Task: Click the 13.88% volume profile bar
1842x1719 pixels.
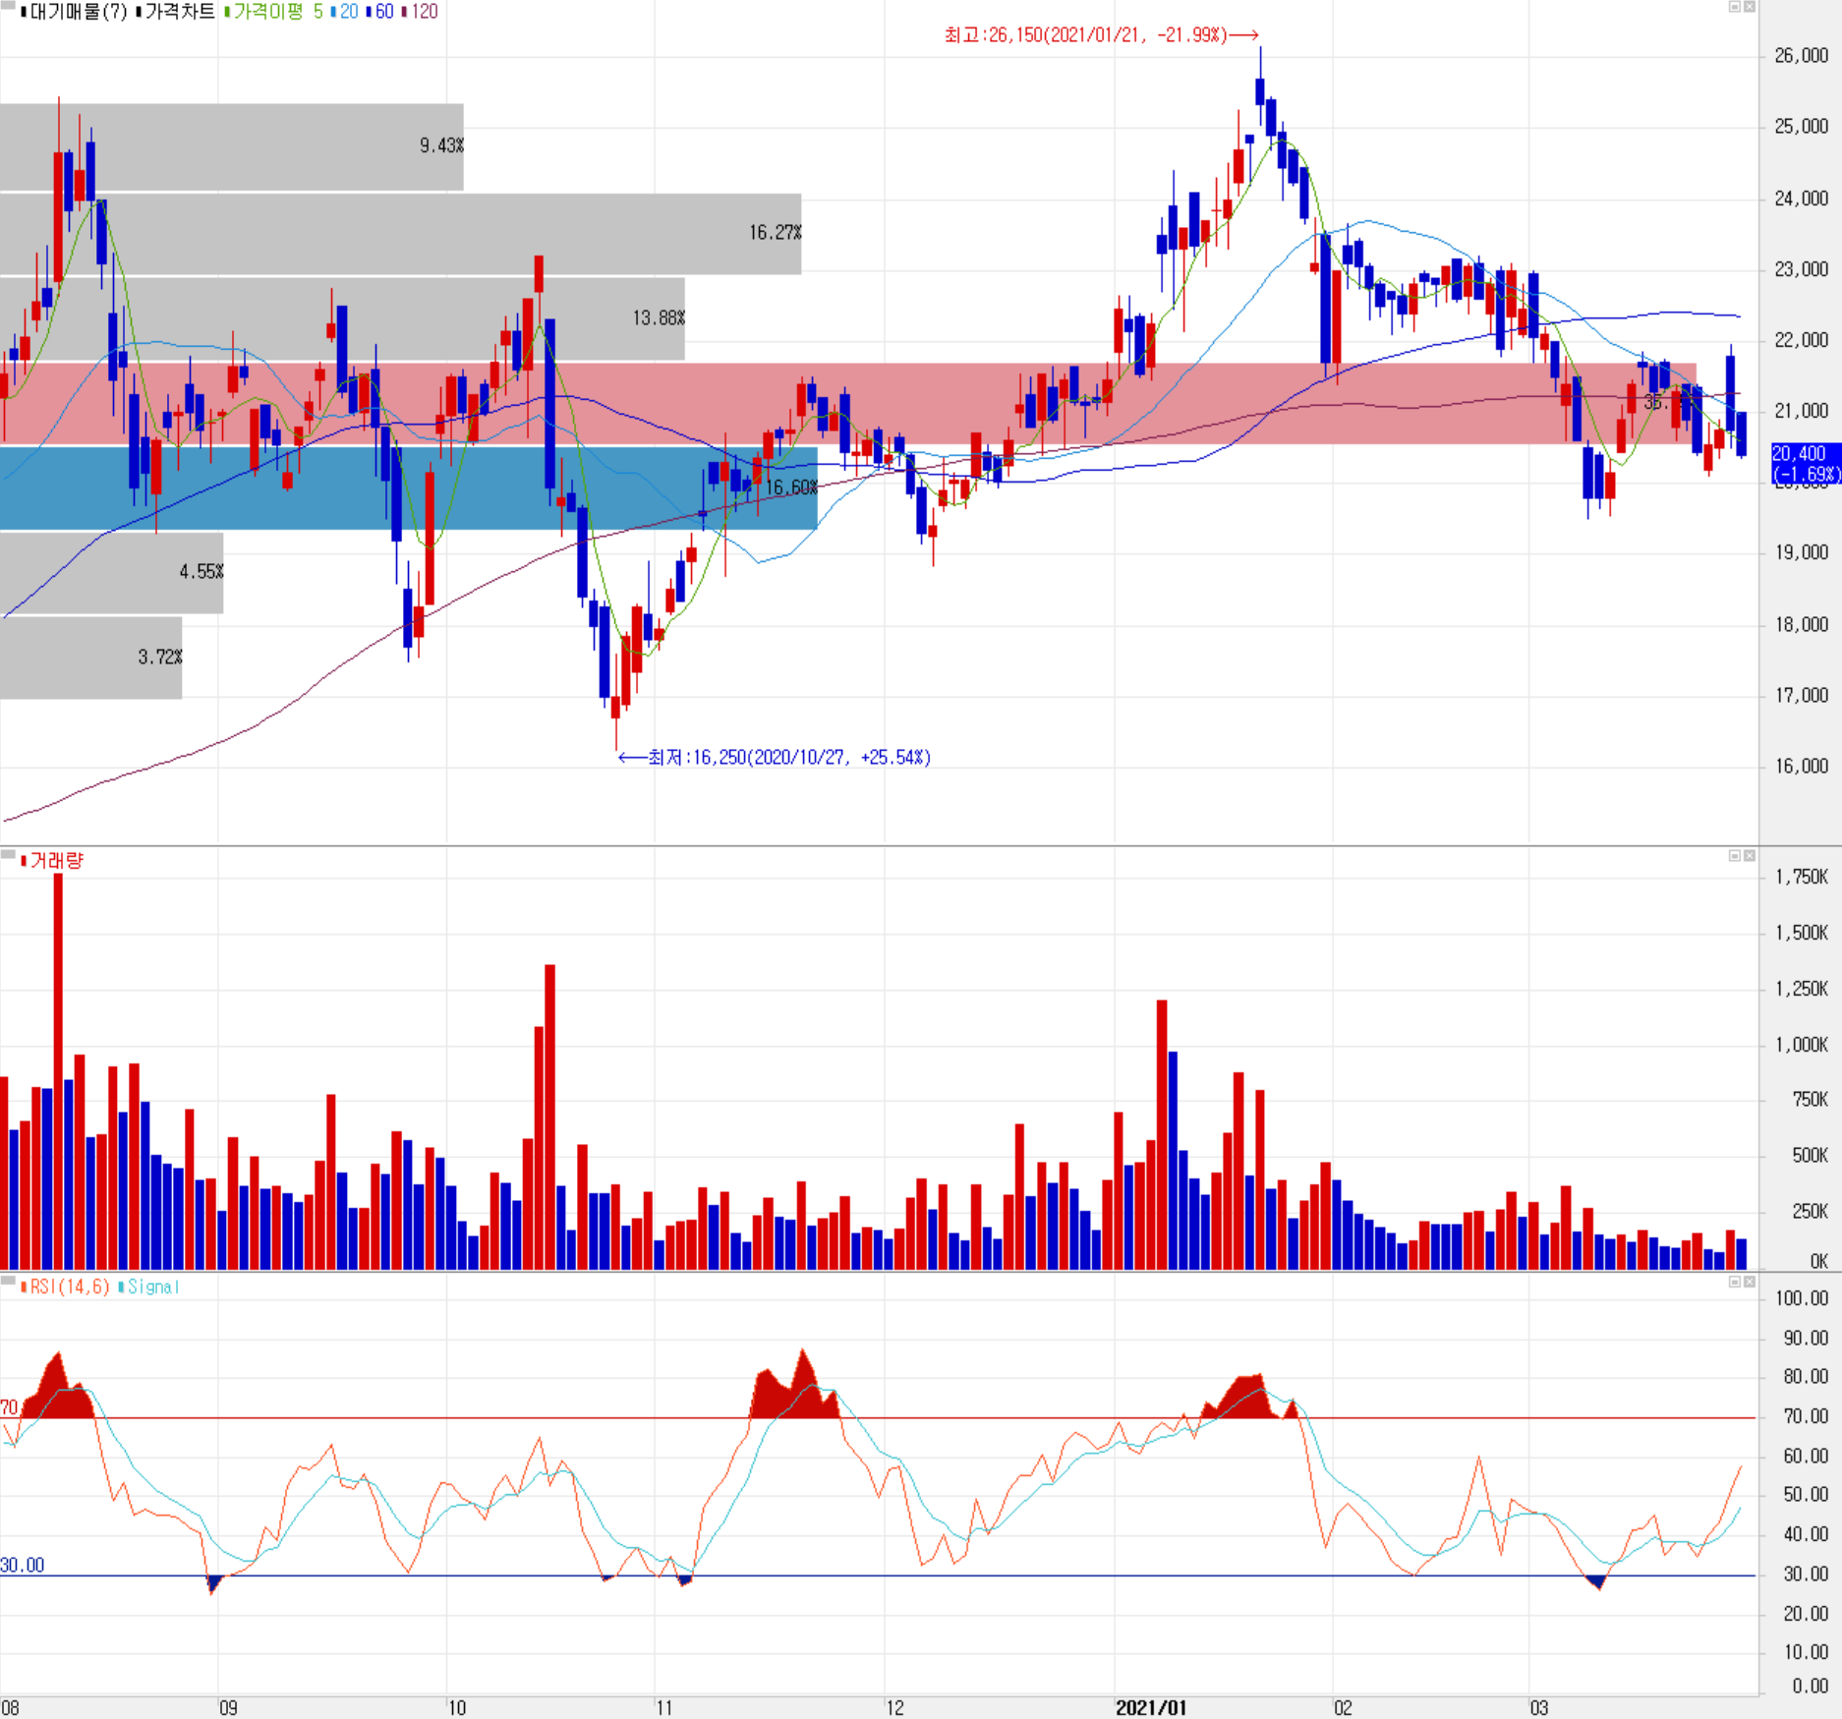Action: pos(342,318)
